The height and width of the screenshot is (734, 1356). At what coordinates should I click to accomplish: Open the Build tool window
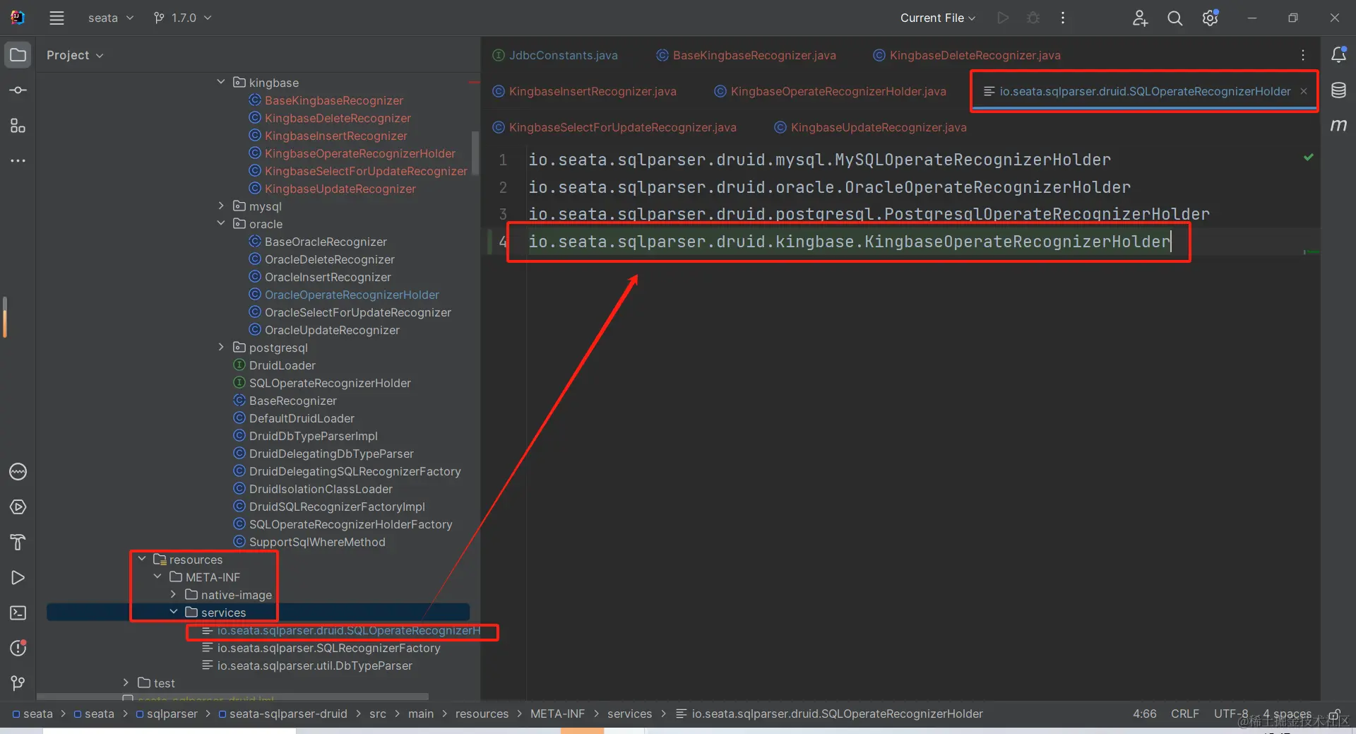pyautogui.click(x=18, y=543)
